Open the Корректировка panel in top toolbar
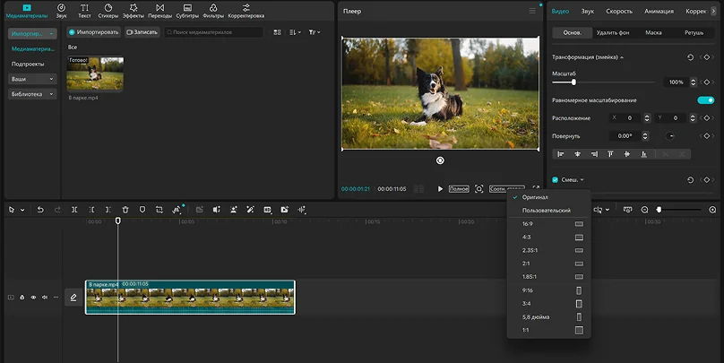724x363 pixels. click(246, 11)
